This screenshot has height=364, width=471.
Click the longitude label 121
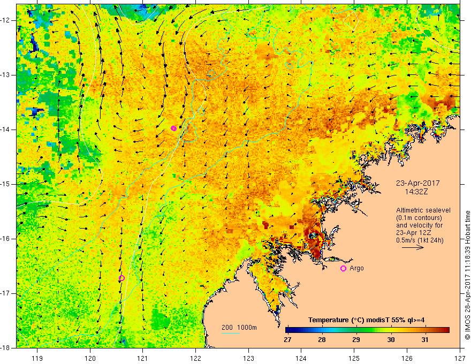click(x=143, y=358)
